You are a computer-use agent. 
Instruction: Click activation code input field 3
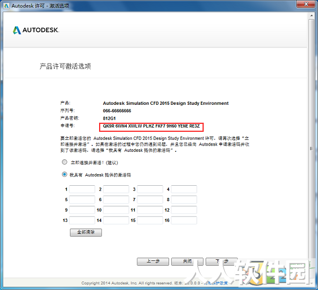click(150, 189)
